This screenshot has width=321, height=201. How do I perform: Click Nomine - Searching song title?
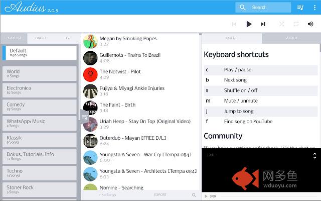121,187
